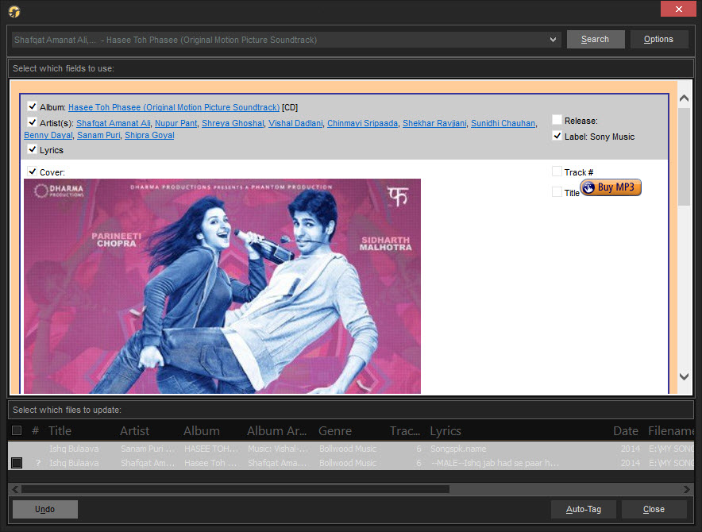Open the Vishal Dadlani artist link

pos(295,123)
